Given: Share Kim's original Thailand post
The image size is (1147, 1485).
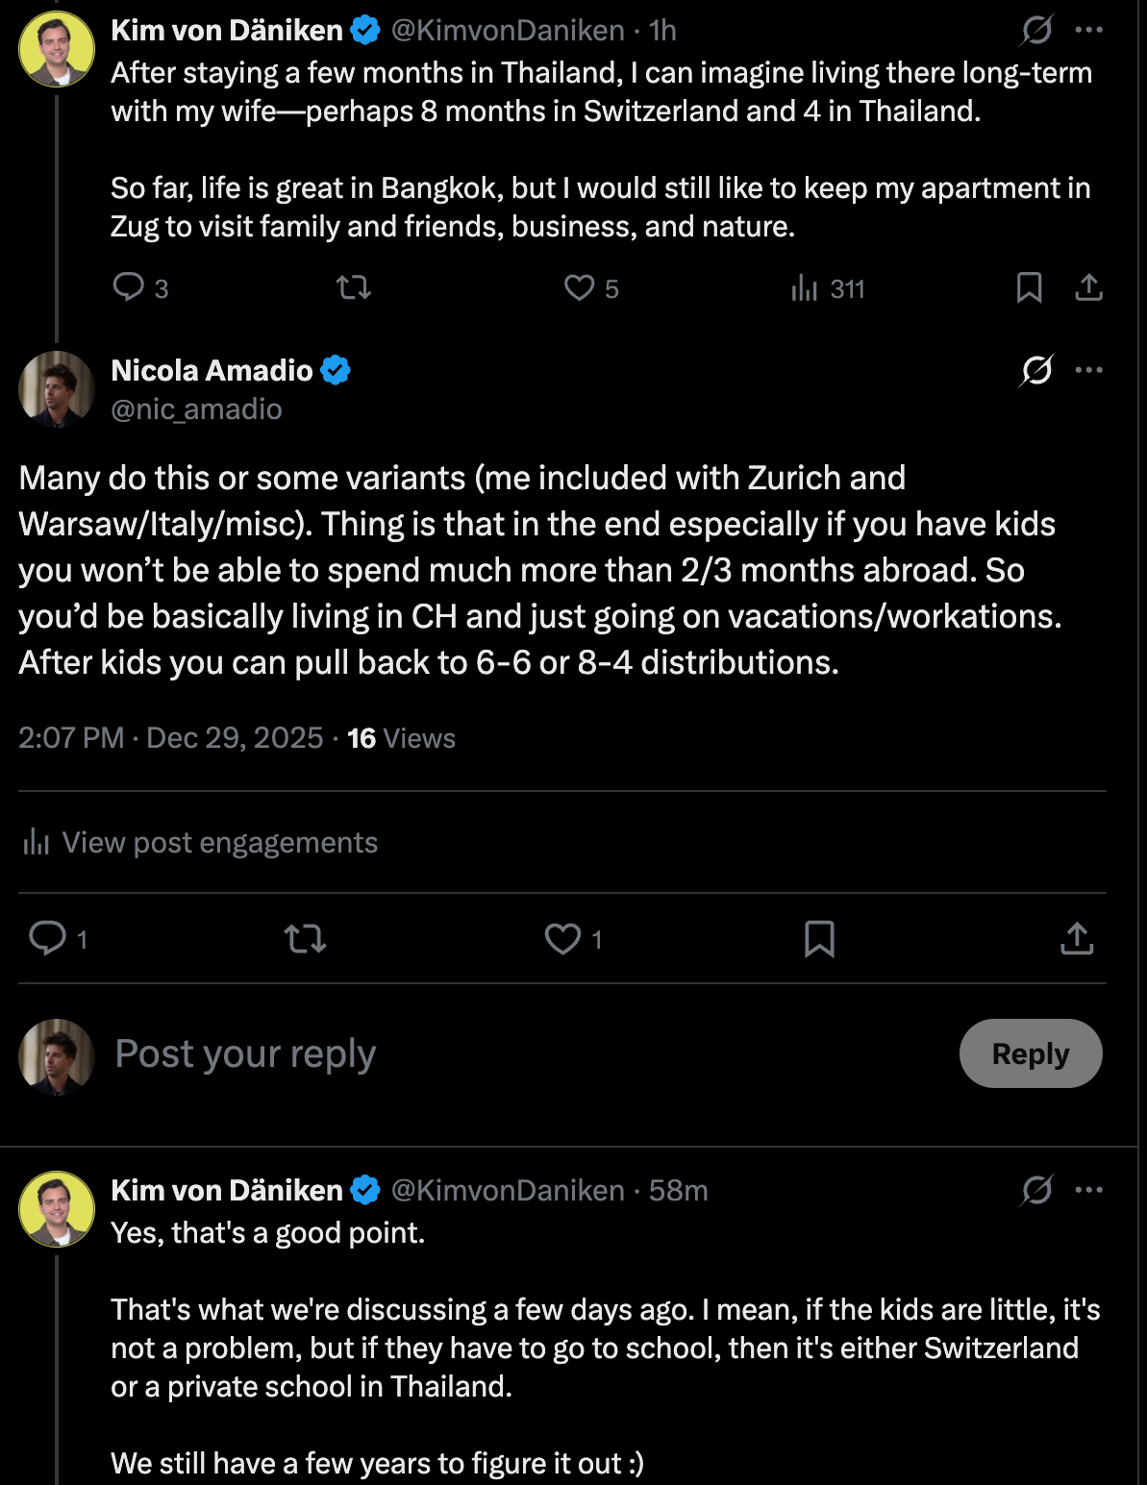Looking at the screenshot, I should (x=1088, y=287).
